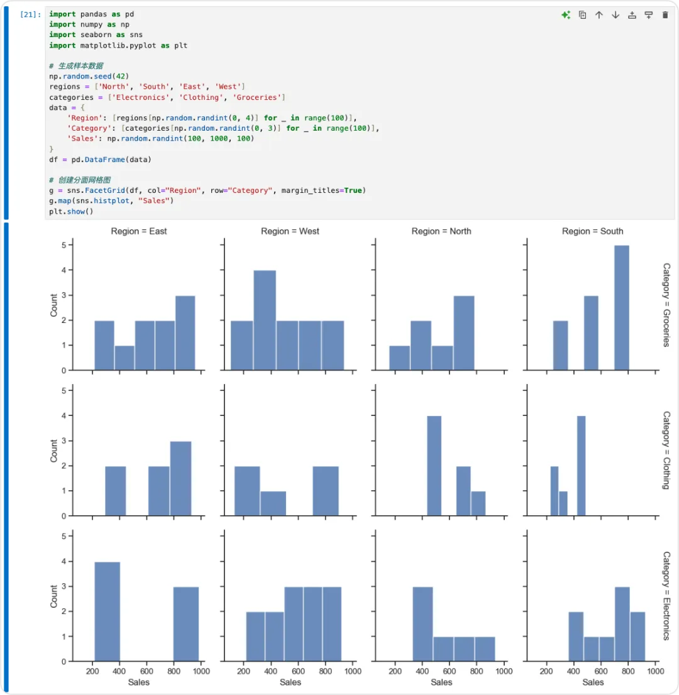Click the 'regions = [...]' list line
The image size is (679, 695).
click(146, 87)
